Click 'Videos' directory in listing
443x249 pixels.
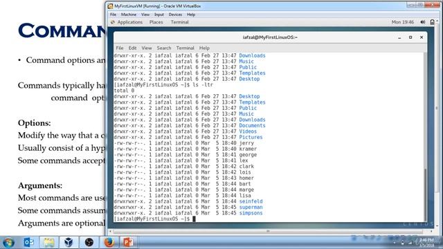[x=248, y=131]
